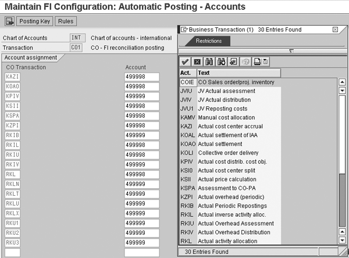Select KAZI Actual cost center accrual entry
This screenshot has height=258, width=349.
coord(230,126)
